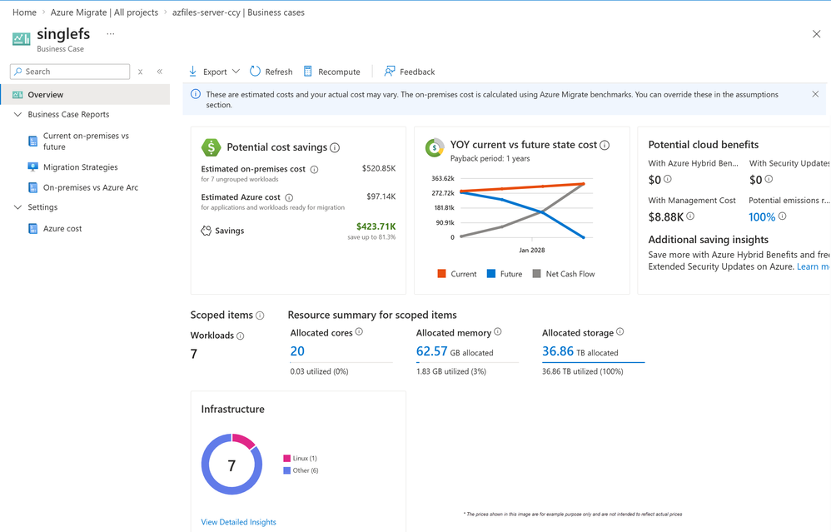
Task: Click View Detailed Insights link
Action: click(x=238, y=522)
